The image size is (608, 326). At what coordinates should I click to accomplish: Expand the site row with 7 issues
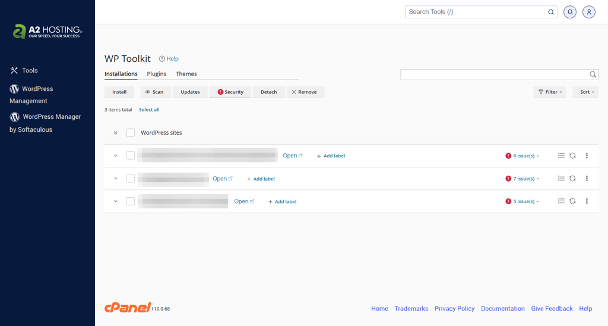[116, 179]
